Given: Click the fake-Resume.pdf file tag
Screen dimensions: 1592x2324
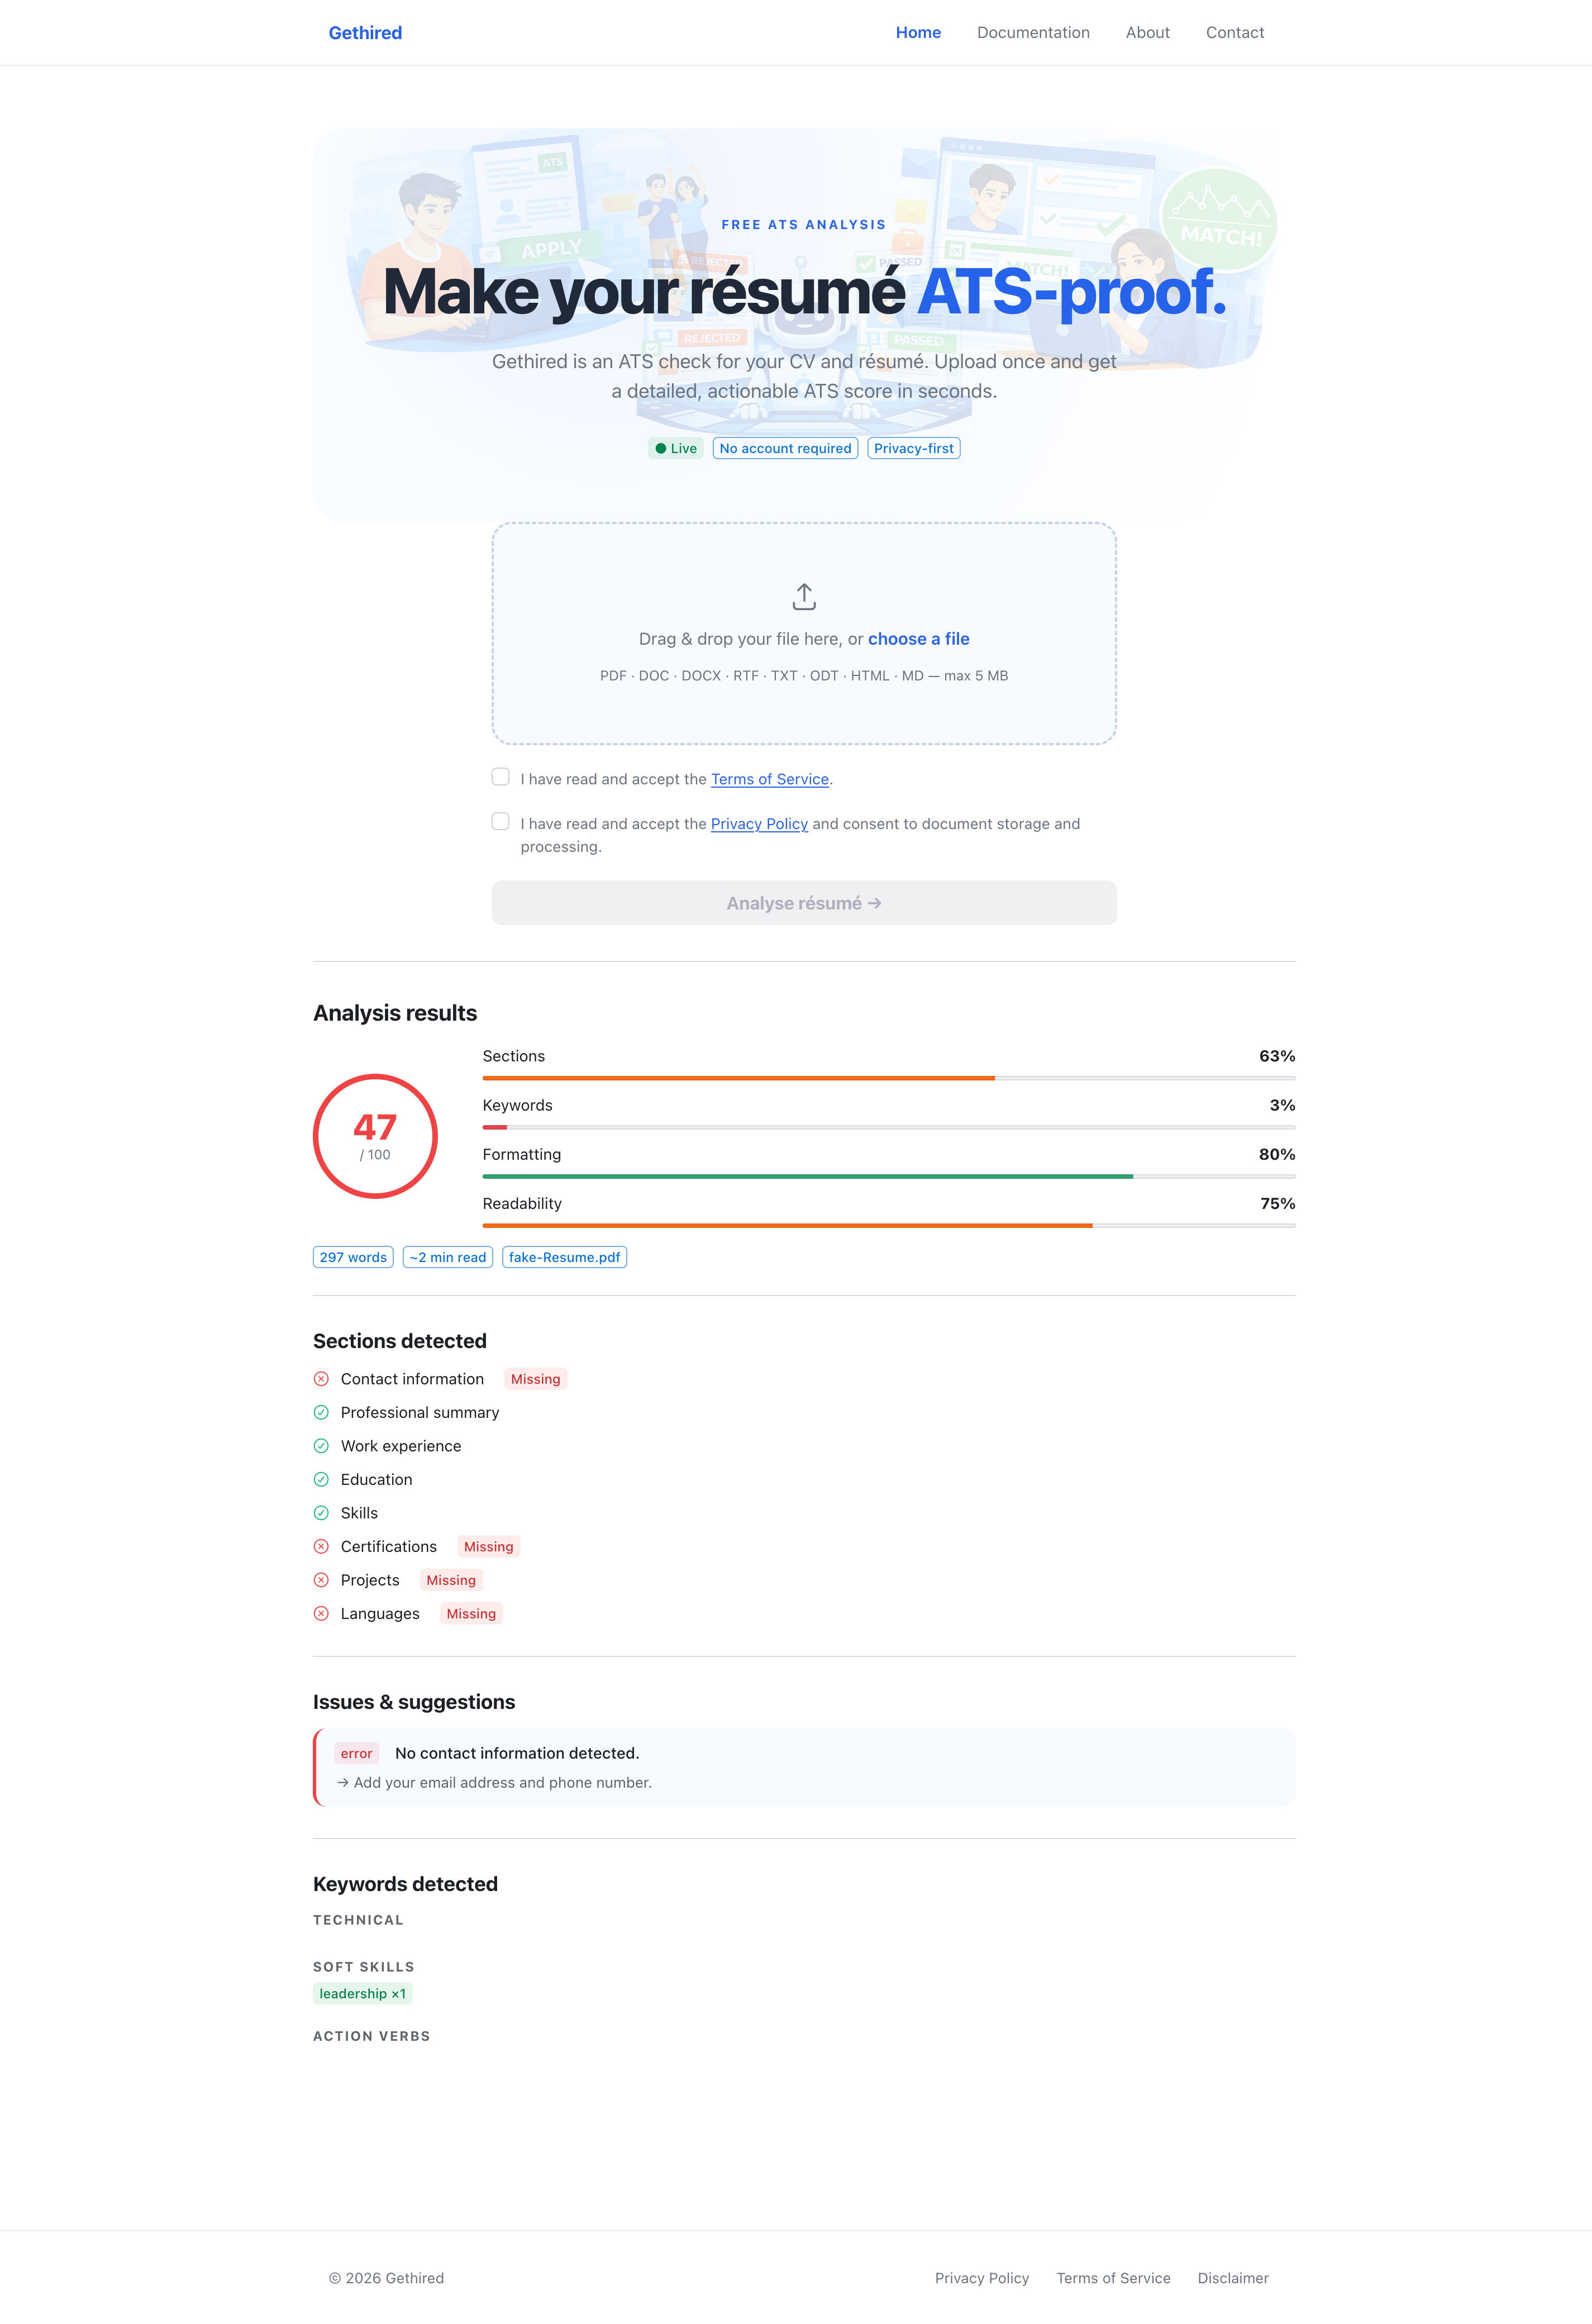Looking at the screenshot, I should (x=564, y=1258).
